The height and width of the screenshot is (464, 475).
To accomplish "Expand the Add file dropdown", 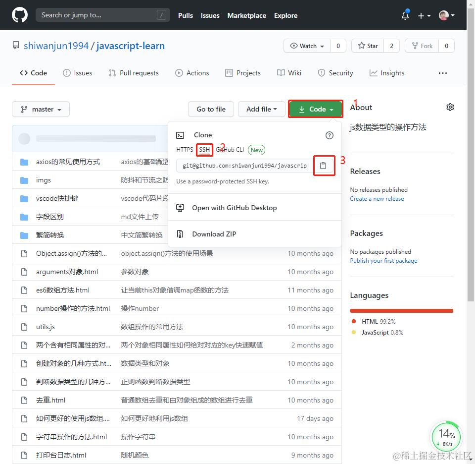I will [261, 109].
